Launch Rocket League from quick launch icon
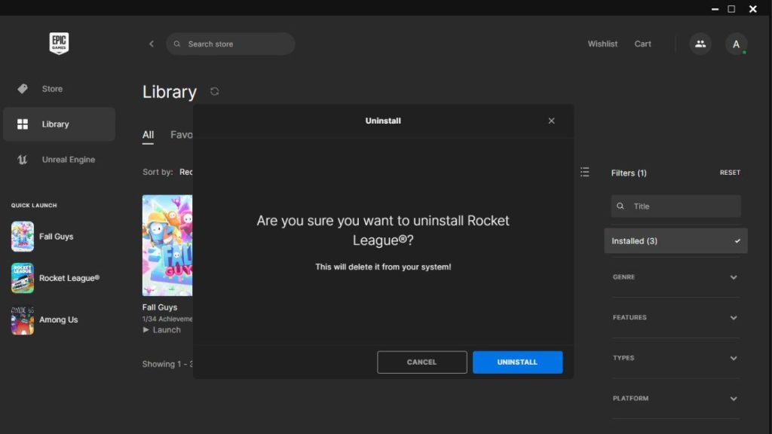This screenshot has height=434, width=772. tap(23, 278)
